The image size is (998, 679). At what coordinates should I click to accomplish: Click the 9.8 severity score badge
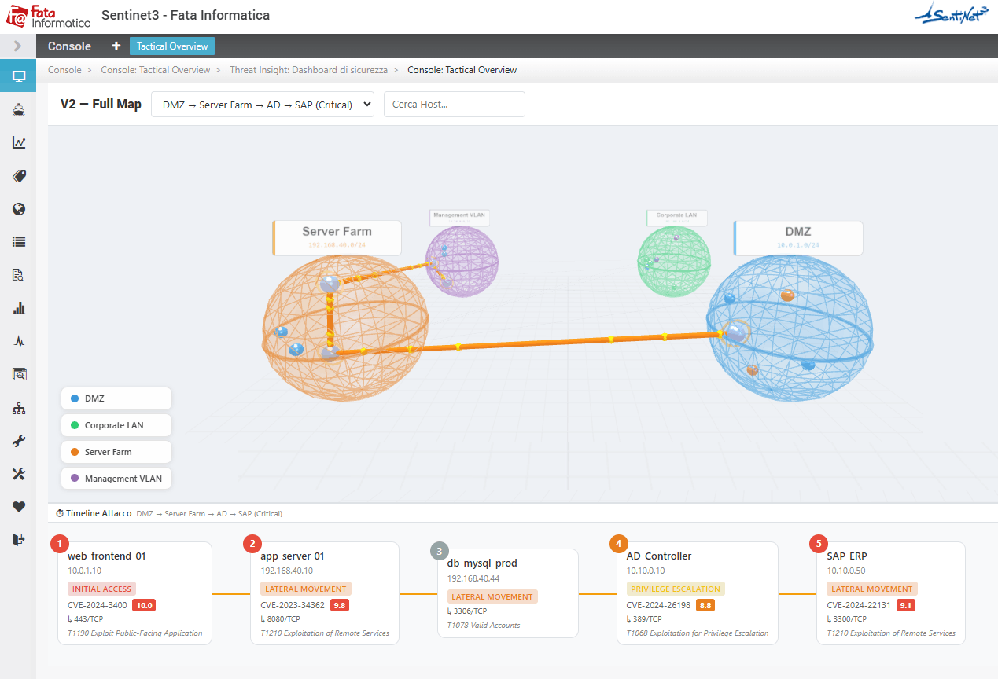(x=340, y=605)
